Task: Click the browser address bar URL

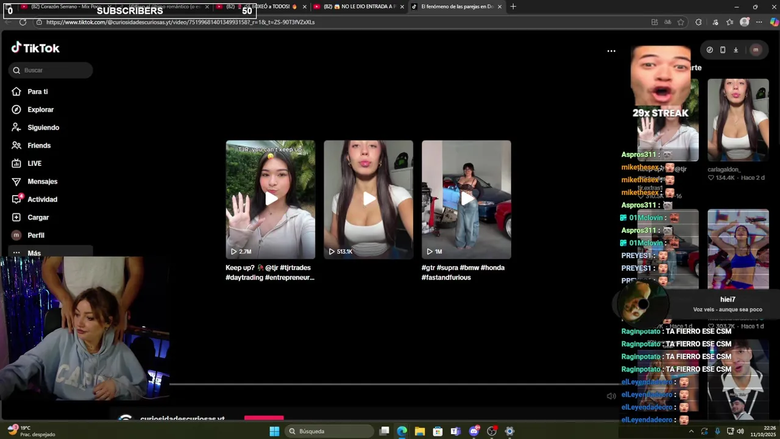Action: (180, 22)
